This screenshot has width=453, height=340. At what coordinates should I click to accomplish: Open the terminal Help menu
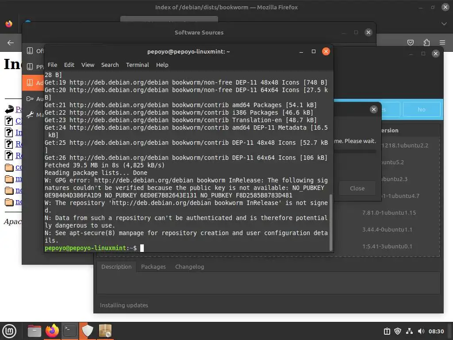pos(162,65)
